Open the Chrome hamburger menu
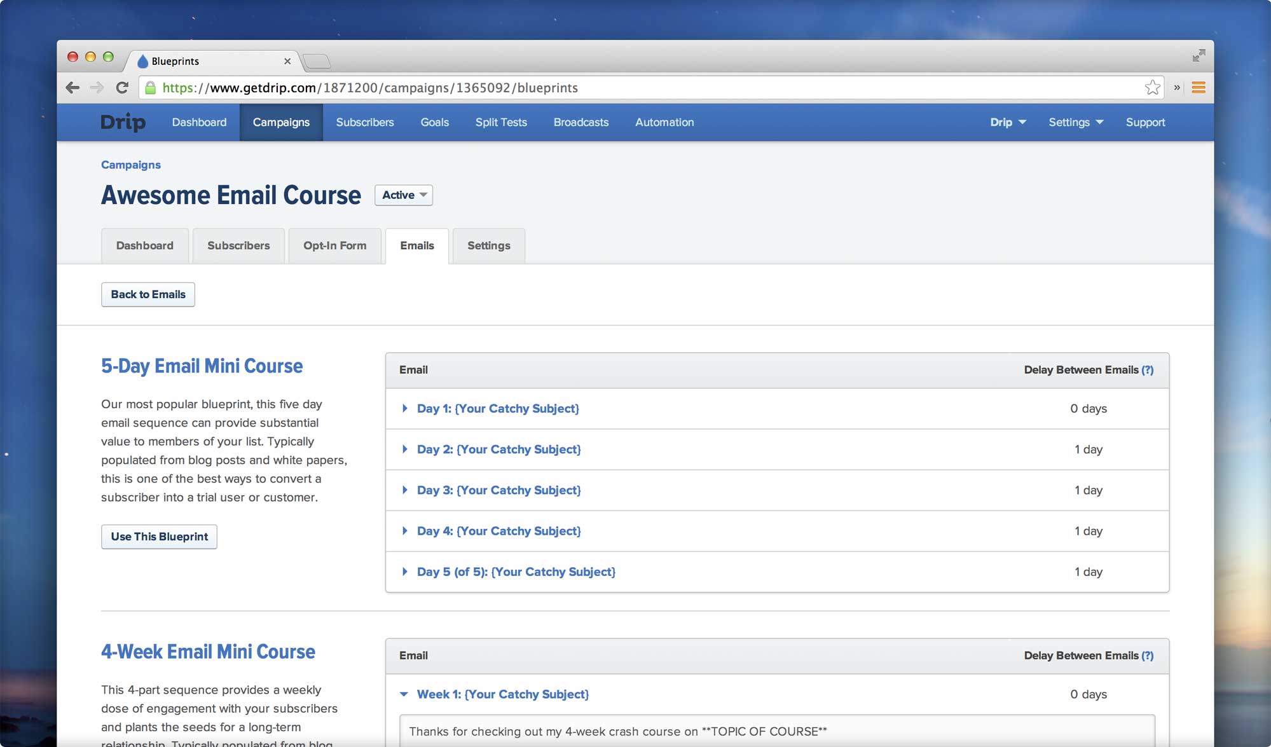This screenshot has width=1271, height=747. coord(1199,88)
